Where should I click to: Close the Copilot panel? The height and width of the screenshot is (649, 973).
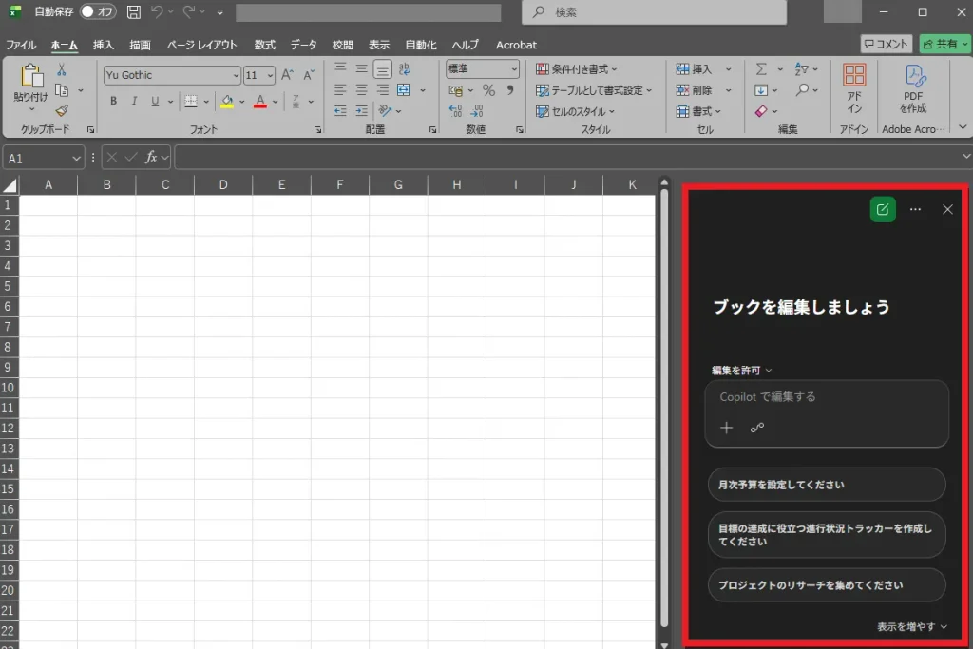[x=947, y=210]
